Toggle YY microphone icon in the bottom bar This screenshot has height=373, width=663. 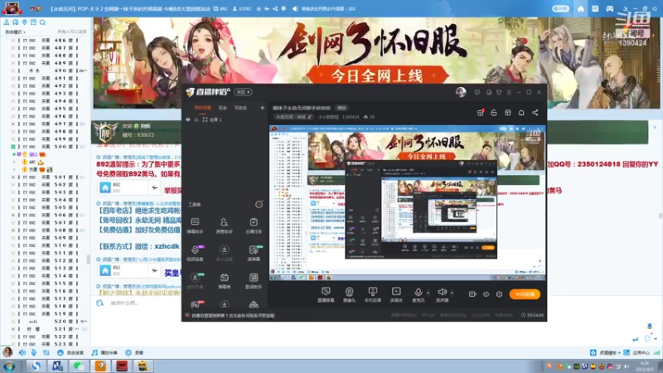pyautogui.click(x=33, y=352)
